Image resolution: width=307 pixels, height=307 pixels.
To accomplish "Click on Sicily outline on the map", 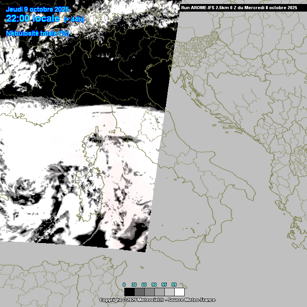I will tap(176, 249).
